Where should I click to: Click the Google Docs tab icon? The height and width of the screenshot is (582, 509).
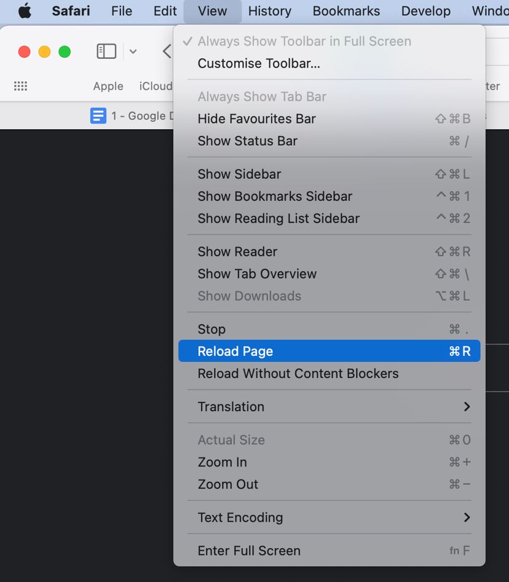98,116
